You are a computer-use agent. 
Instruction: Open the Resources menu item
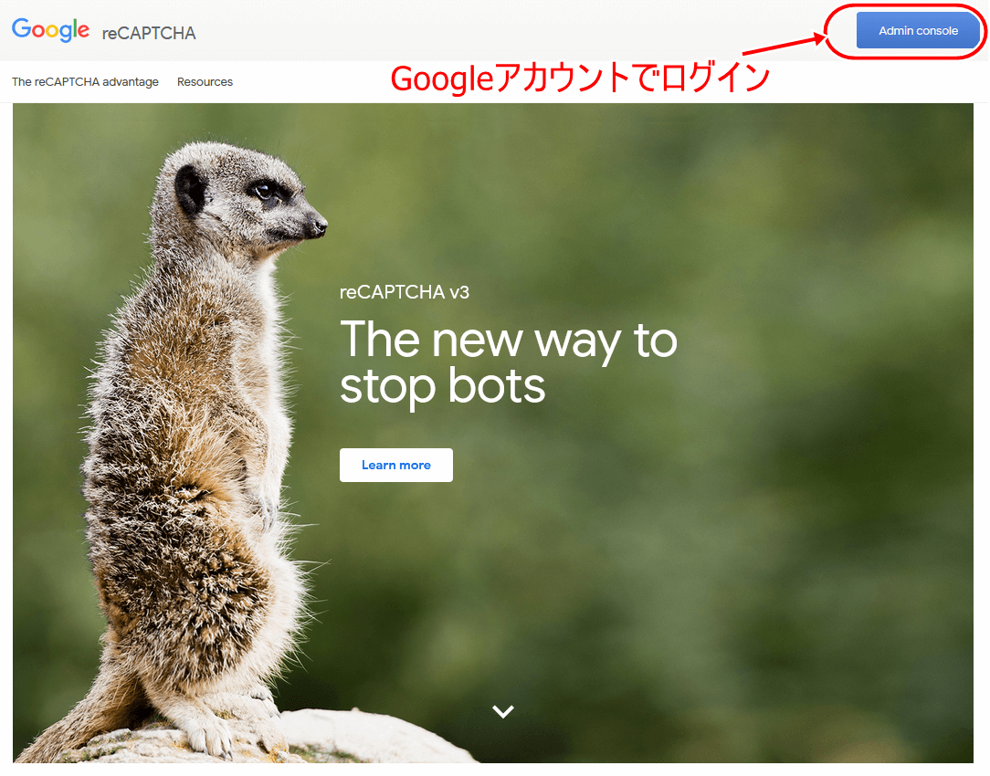coord(205,82)
